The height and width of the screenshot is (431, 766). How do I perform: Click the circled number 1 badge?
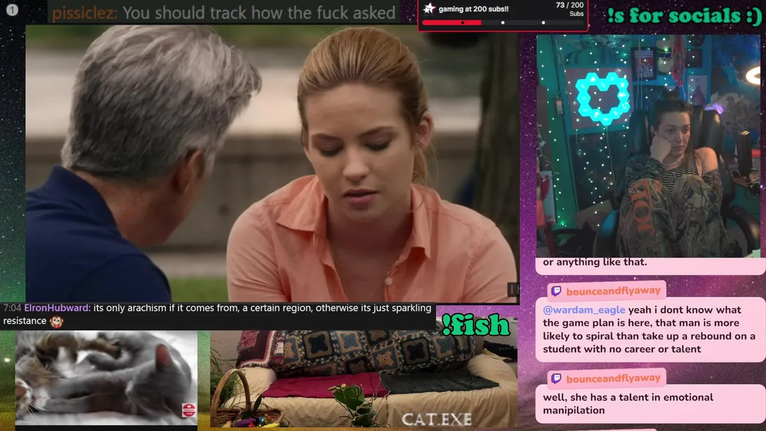pyautogui.click(x=12, y=10)
